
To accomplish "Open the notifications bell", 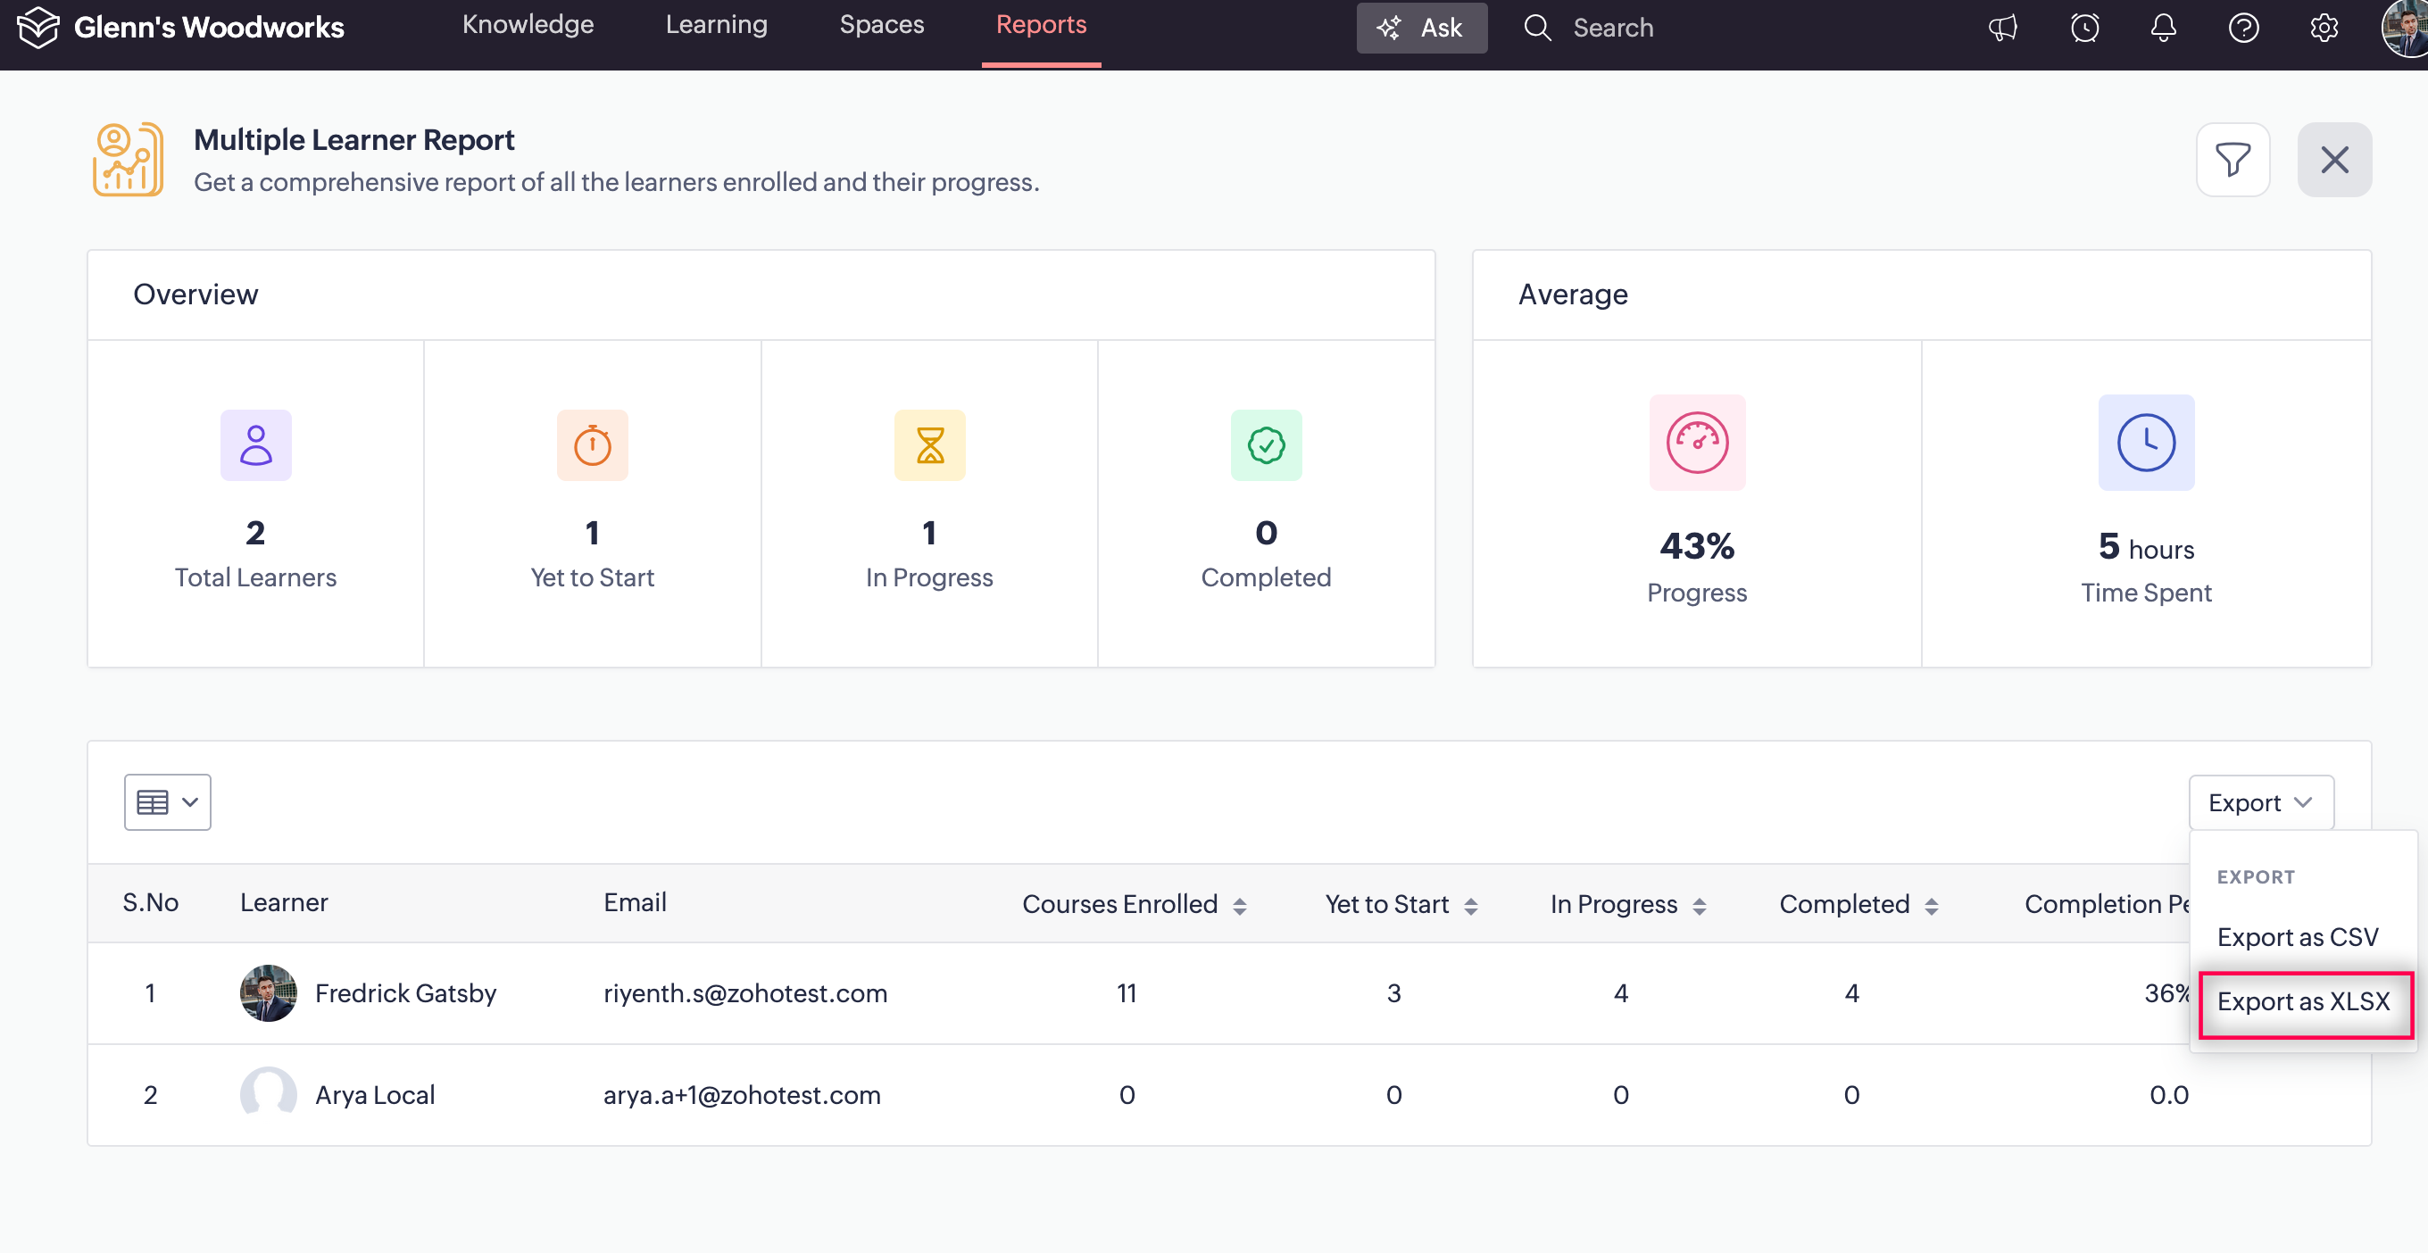I will [2163, 28].
